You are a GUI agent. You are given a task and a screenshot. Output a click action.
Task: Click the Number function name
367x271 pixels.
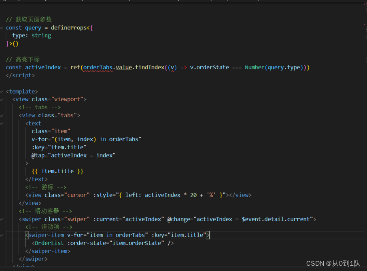coord(255,68)
